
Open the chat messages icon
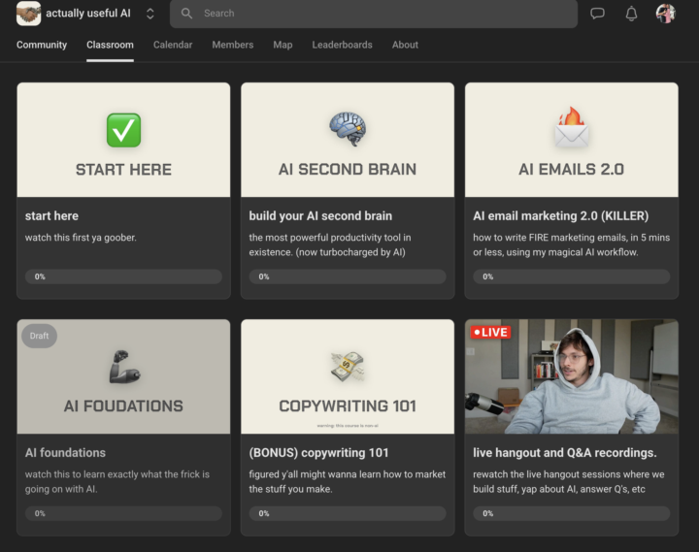point(597,14)
